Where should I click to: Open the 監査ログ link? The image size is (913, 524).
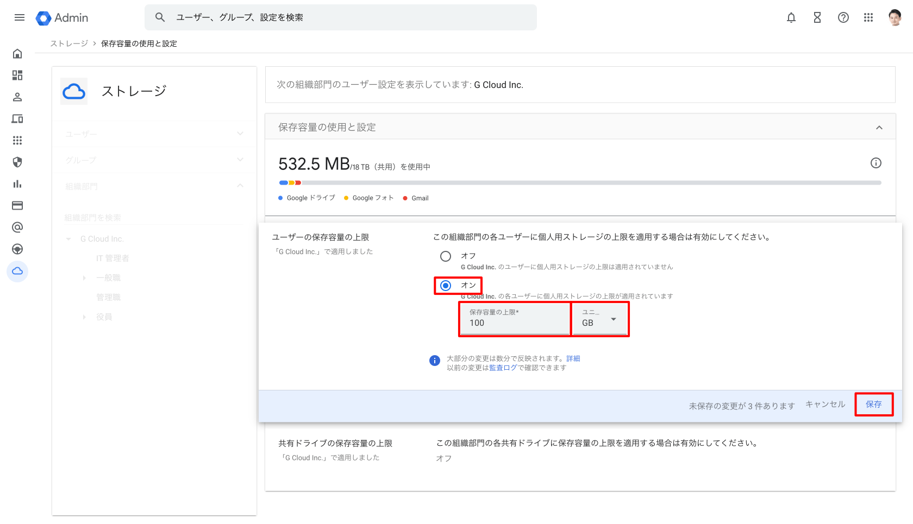tap(503, 368)
